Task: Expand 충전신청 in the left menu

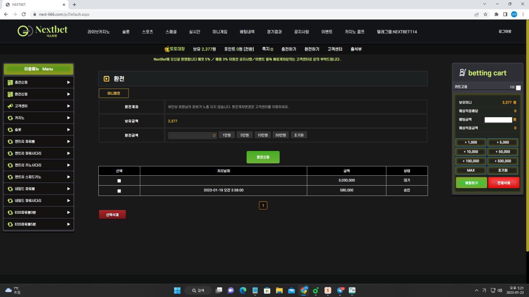Action: click(38, 82)
